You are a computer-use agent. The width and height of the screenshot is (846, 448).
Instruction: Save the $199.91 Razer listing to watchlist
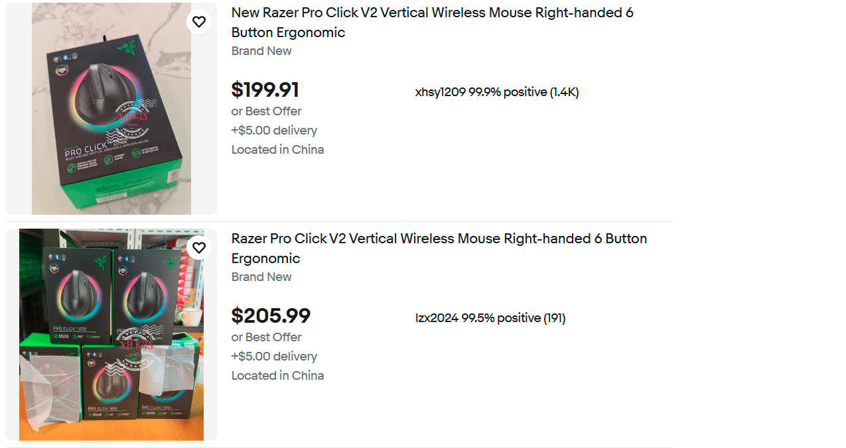click(x=199, y=22)
